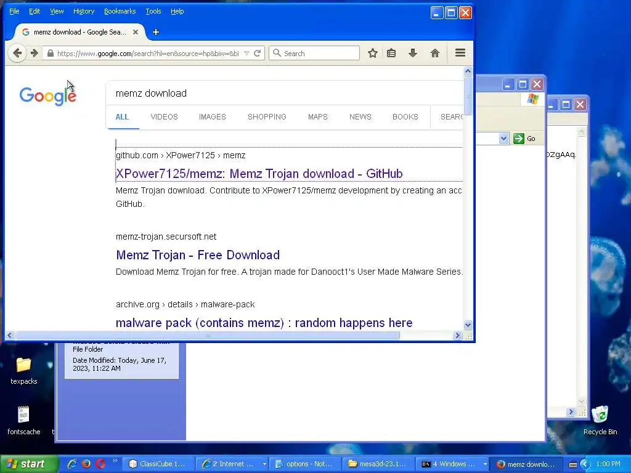The image size is (631, 473).
Task: Go to Firefox home page icon
Action: pos(435,53)
